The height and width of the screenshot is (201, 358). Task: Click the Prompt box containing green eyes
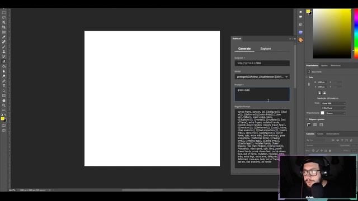262,94
